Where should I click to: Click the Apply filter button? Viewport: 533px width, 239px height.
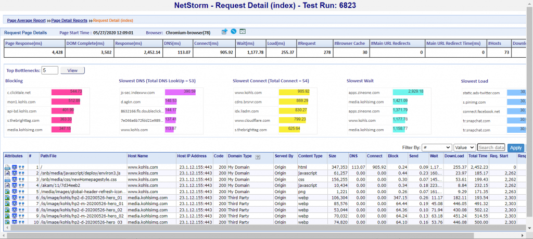tap(516, 148)
